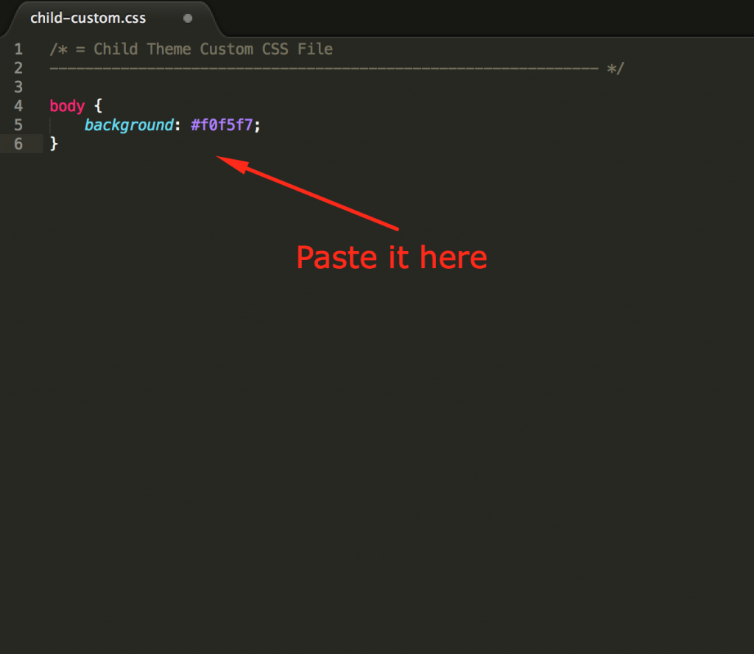Click line number 2 in the gutter
Screen dimensions: 754x654
click(18, 68)
